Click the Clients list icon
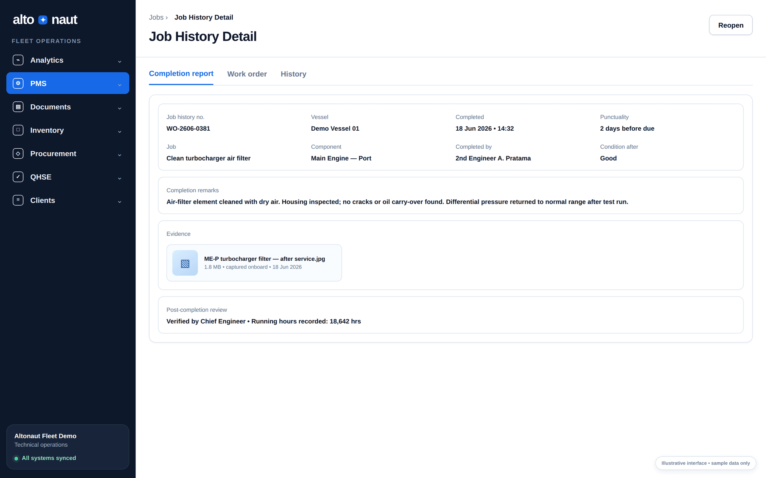The width and height of the screenshot is (766, 478). [18, 200]
